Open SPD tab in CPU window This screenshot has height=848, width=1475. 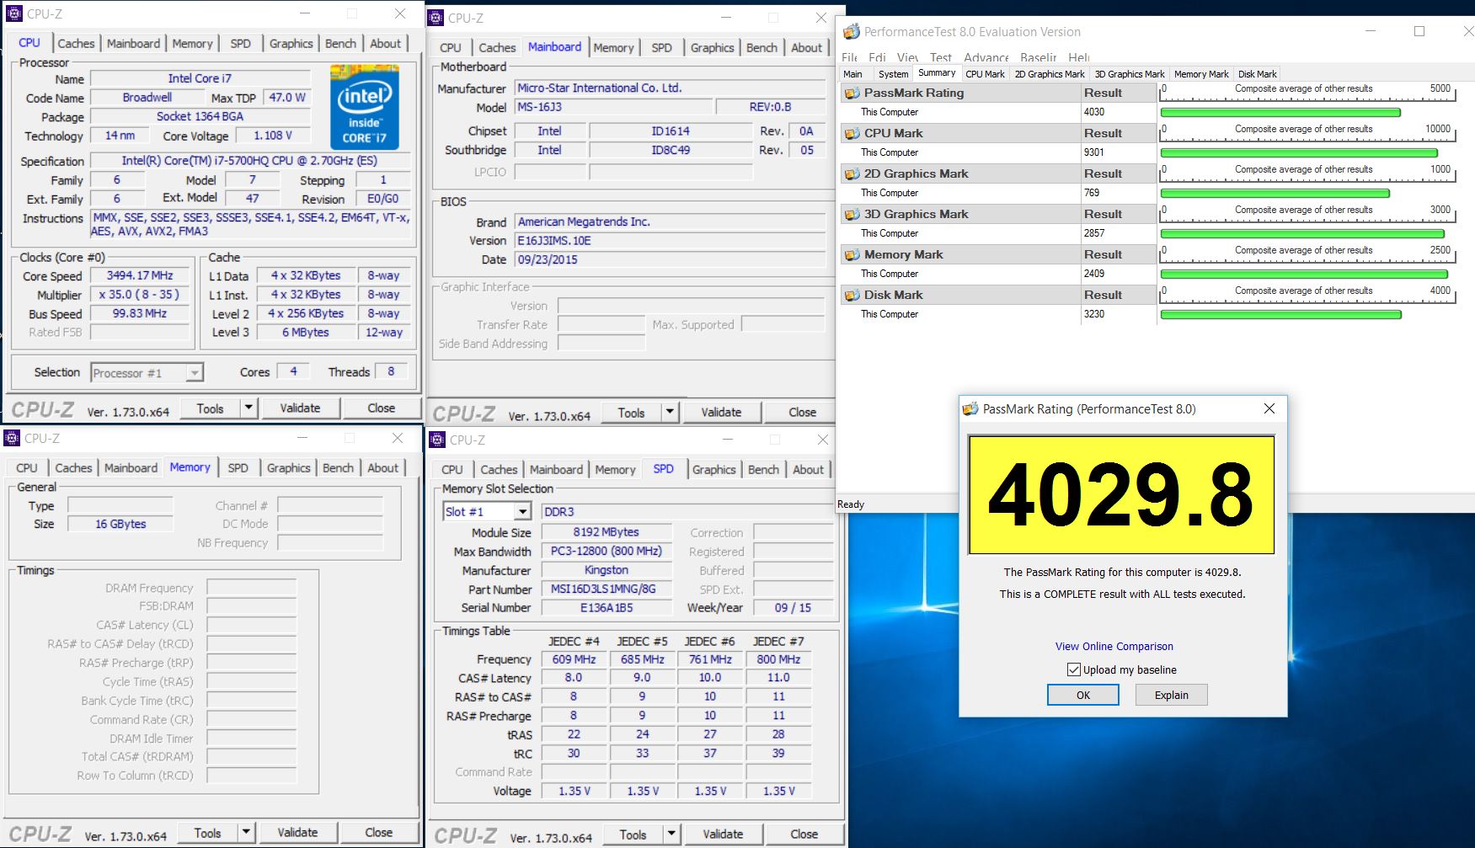pos(240,43)
